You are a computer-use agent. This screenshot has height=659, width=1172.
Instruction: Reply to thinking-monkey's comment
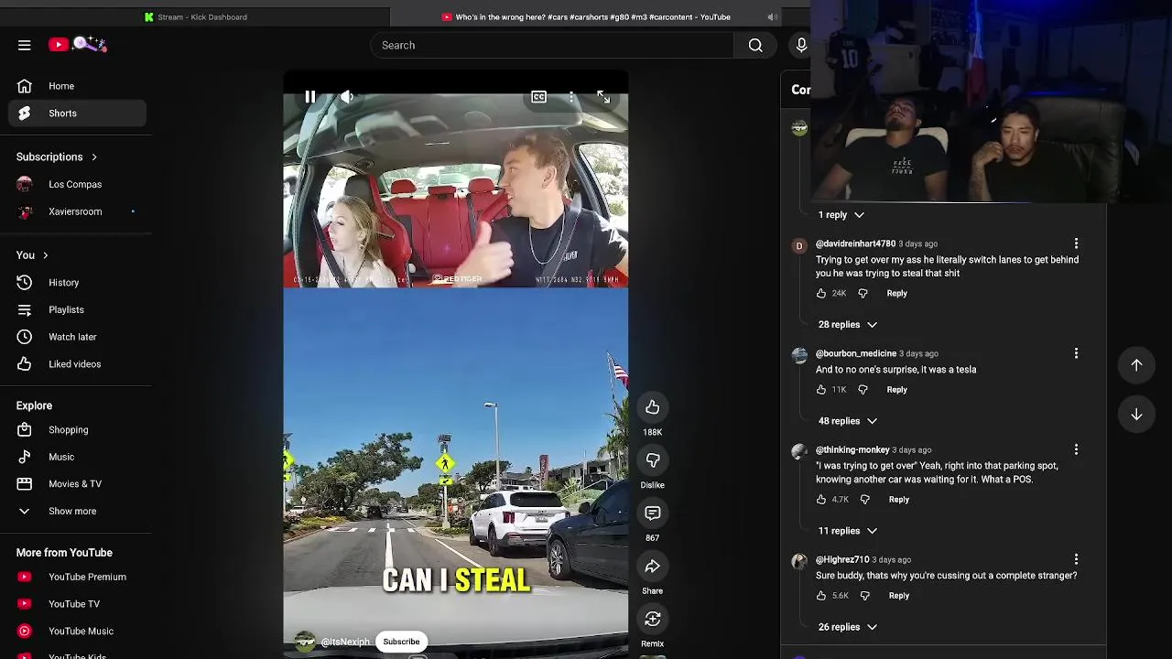click(898, 500)
